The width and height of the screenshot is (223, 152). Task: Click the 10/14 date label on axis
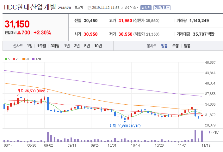click(x=135, y=145)
